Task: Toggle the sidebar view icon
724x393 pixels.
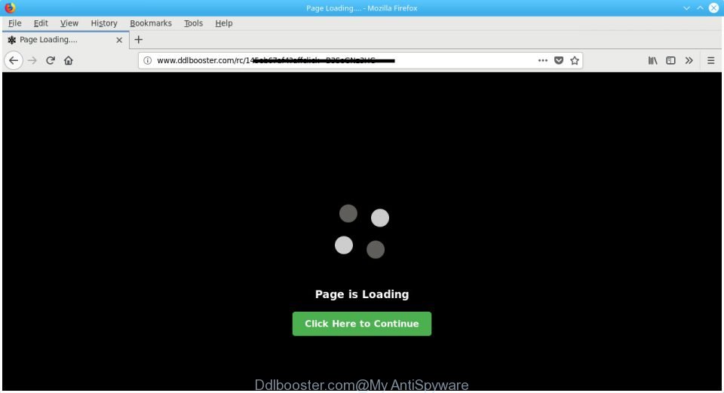Action: coord(670,60)
